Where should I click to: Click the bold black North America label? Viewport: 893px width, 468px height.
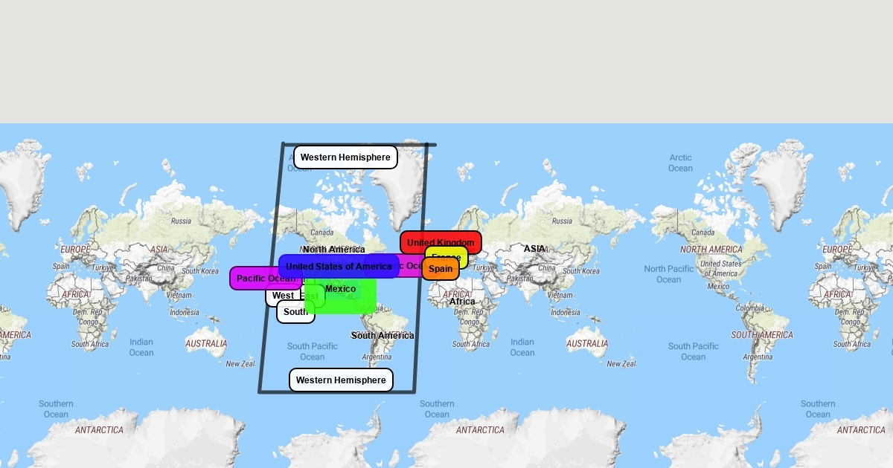(x=333, y=250)
